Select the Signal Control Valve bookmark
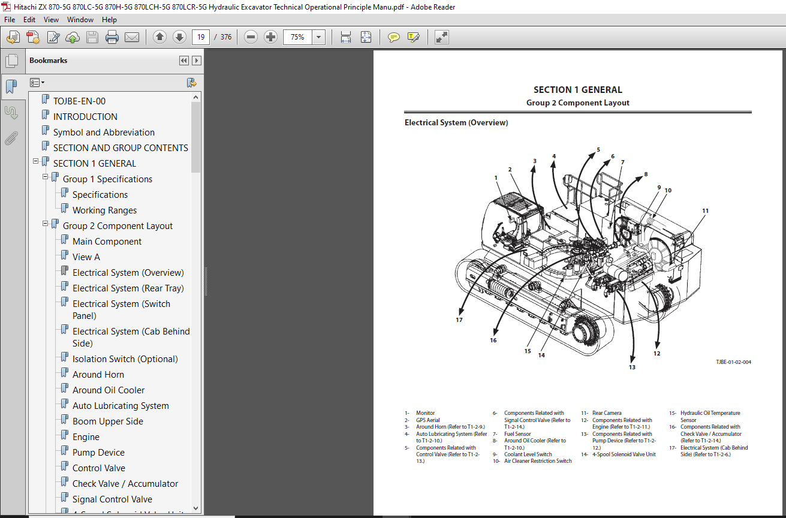 [112, 499]
